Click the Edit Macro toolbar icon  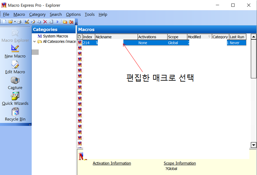pos(33,22)
